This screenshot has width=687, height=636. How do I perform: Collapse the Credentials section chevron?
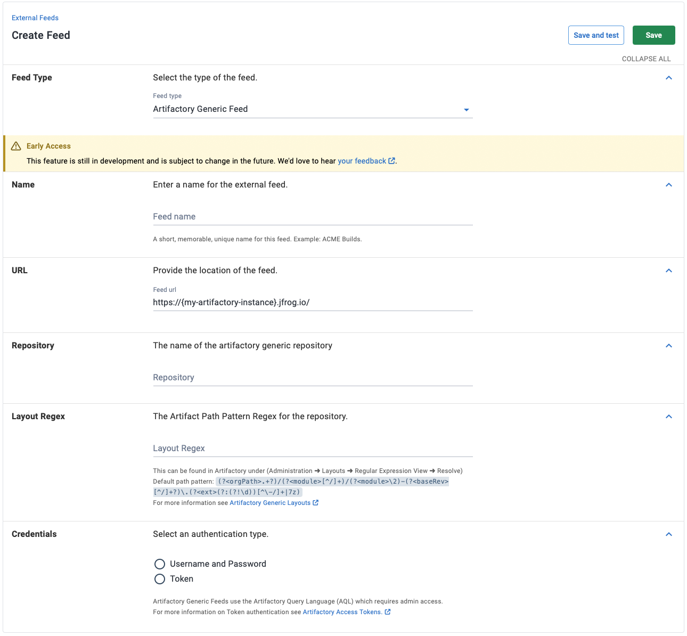669,534
